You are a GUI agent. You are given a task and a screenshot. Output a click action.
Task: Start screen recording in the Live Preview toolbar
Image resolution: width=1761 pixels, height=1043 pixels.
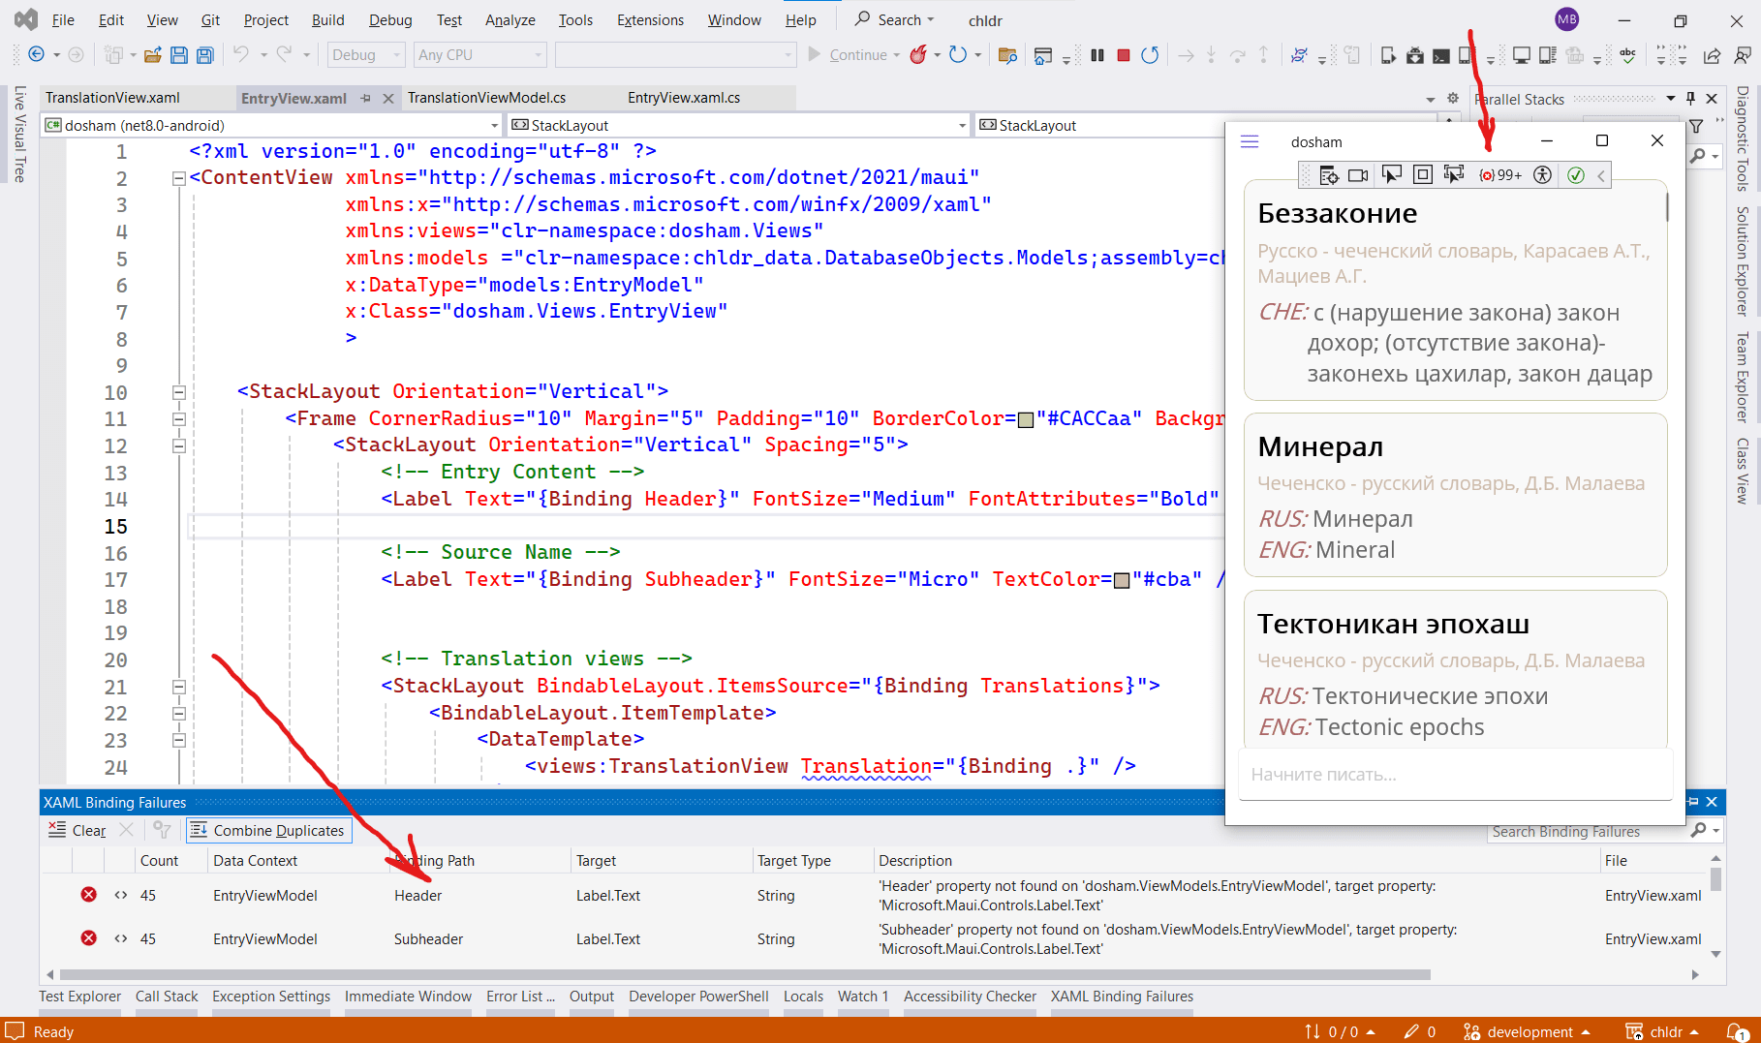(1357, 175)
